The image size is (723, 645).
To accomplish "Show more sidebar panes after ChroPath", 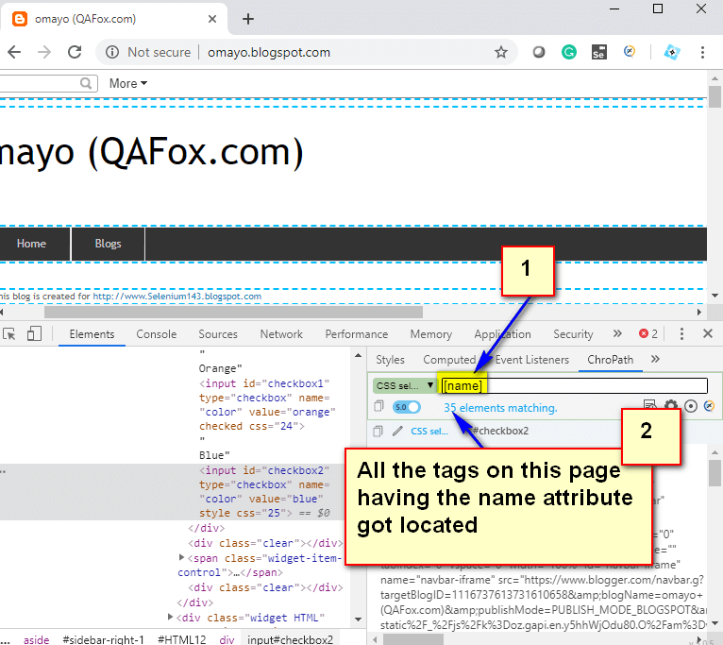I will pos(655,359).
